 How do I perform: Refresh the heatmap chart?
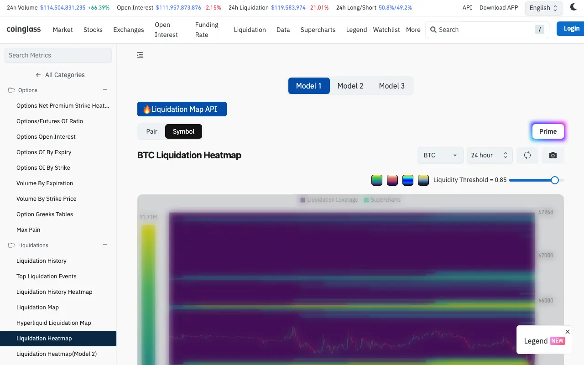tap(527, 155)
